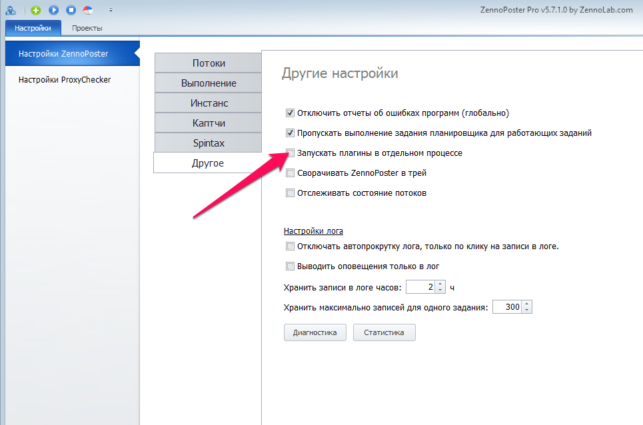Click the Диагностика button
This screenshot has height=425, width=643.
pos(315,332)
